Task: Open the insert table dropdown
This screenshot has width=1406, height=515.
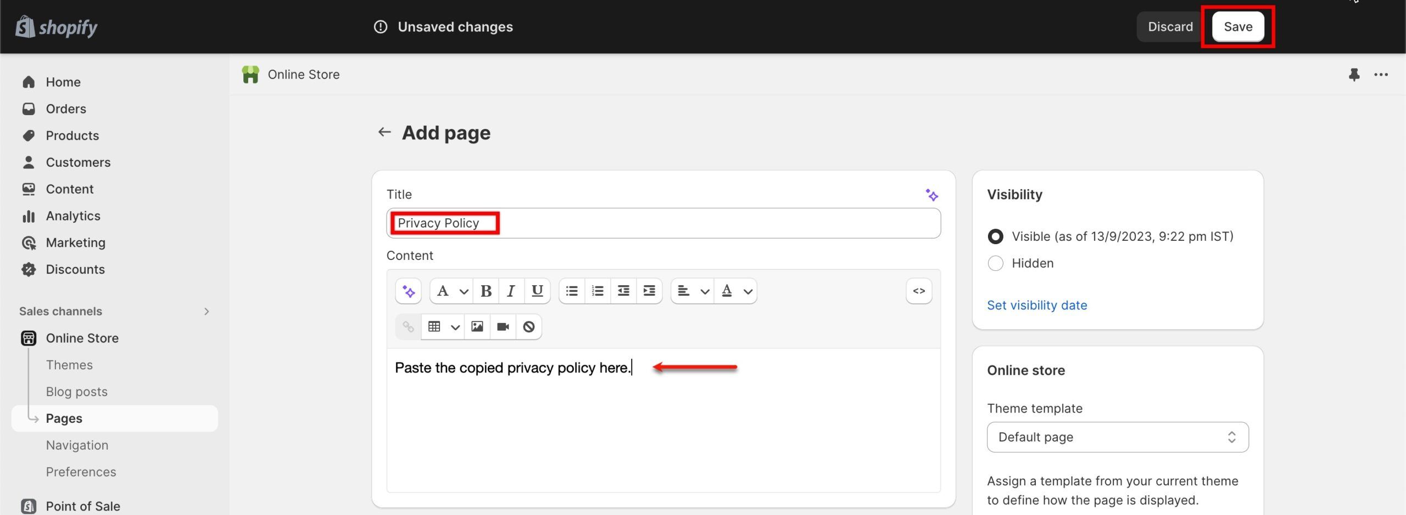Action: (x=443, y=327)
